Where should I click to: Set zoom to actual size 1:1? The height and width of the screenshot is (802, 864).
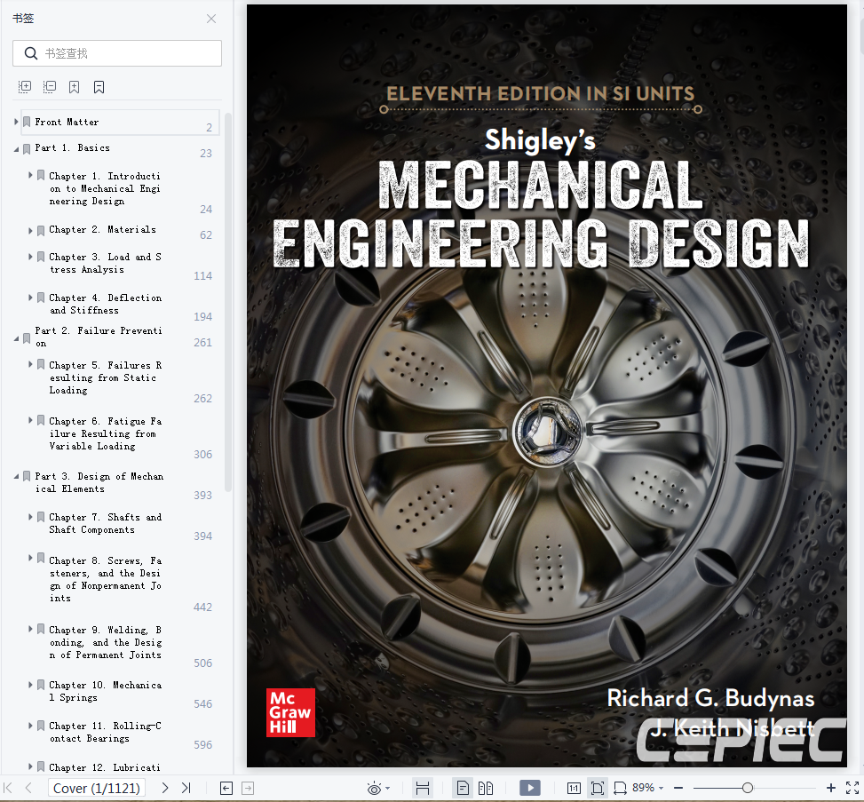pos(574,788)
